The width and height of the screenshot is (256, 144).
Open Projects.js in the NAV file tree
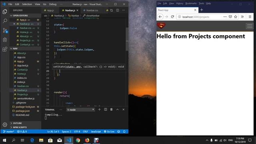tap(22, 94)
